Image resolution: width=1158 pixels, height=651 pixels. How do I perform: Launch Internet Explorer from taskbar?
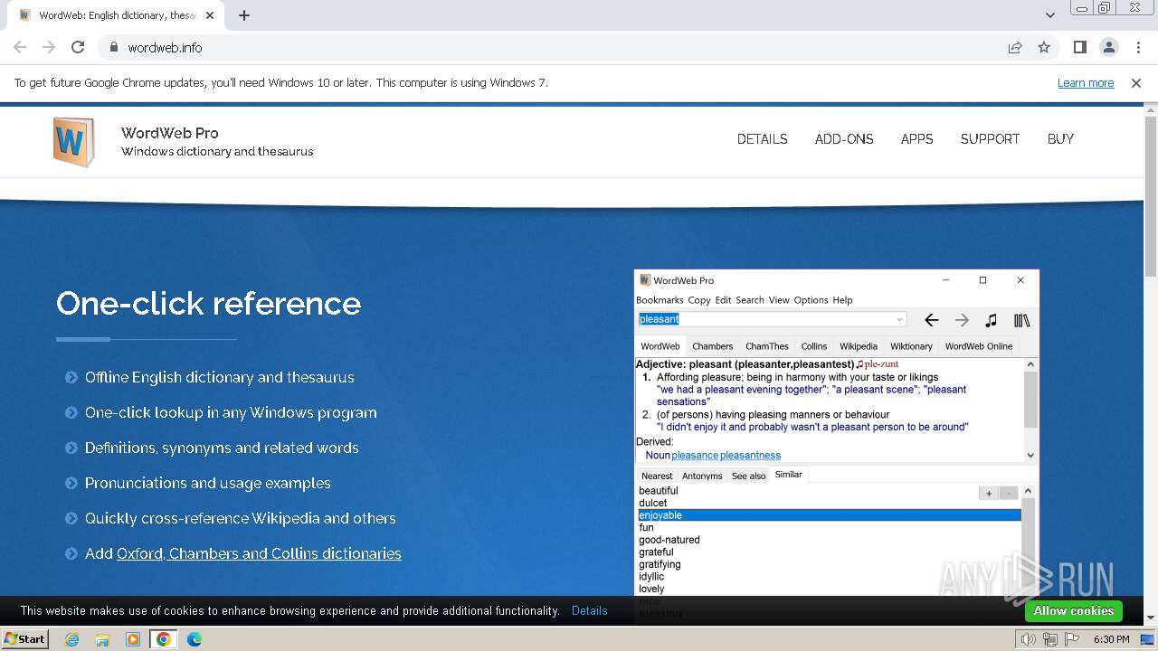[71, 639]
